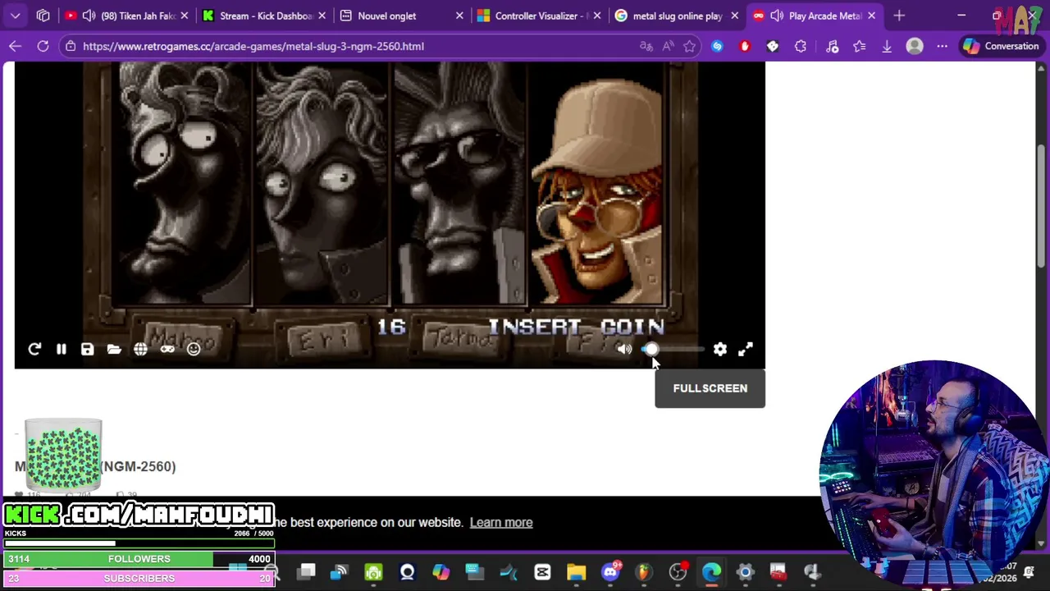Open OBS Studio from the taskbar
This screenshot has width=1050, height=591.
678,572
